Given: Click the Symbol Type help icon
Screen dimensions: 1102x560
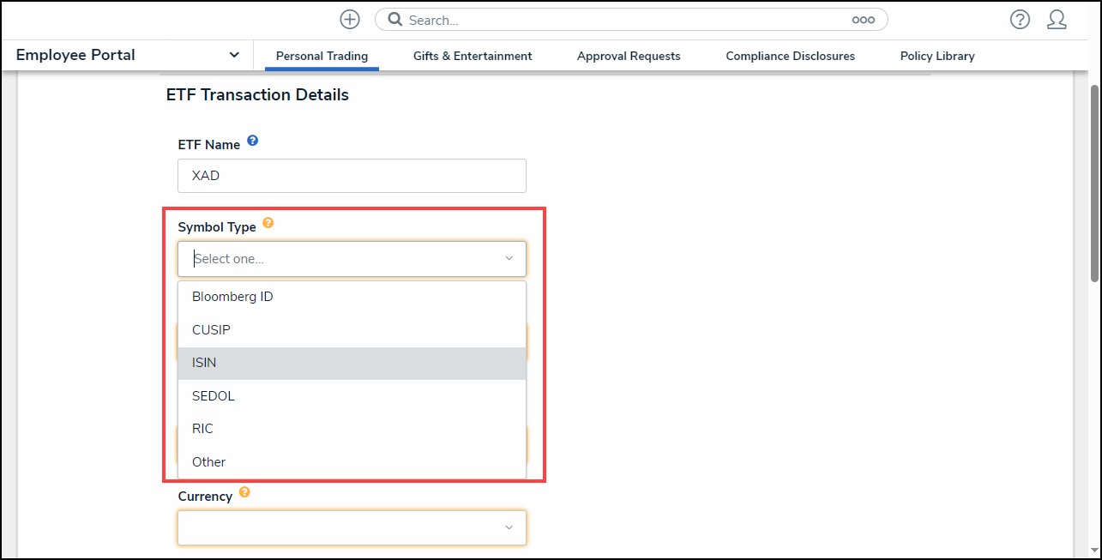Looking at the screenshot, I should [268, 223].
